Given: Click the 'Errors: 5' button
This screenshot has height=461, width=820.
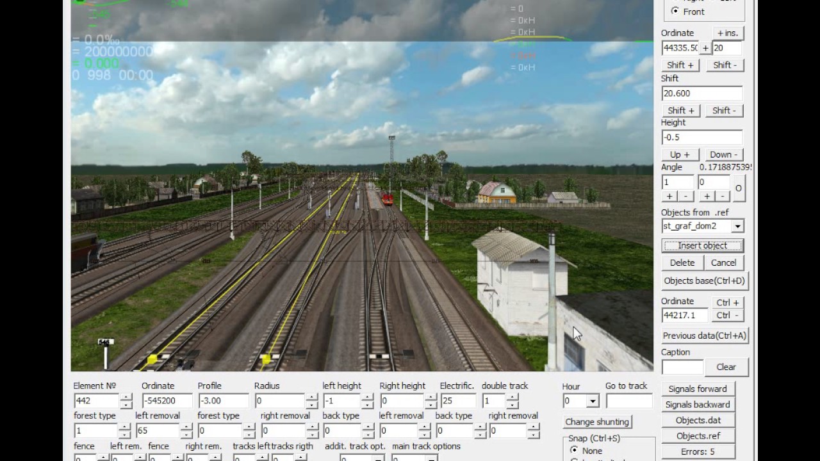Looking at the screenshot, I should click(x=698, y=452).
